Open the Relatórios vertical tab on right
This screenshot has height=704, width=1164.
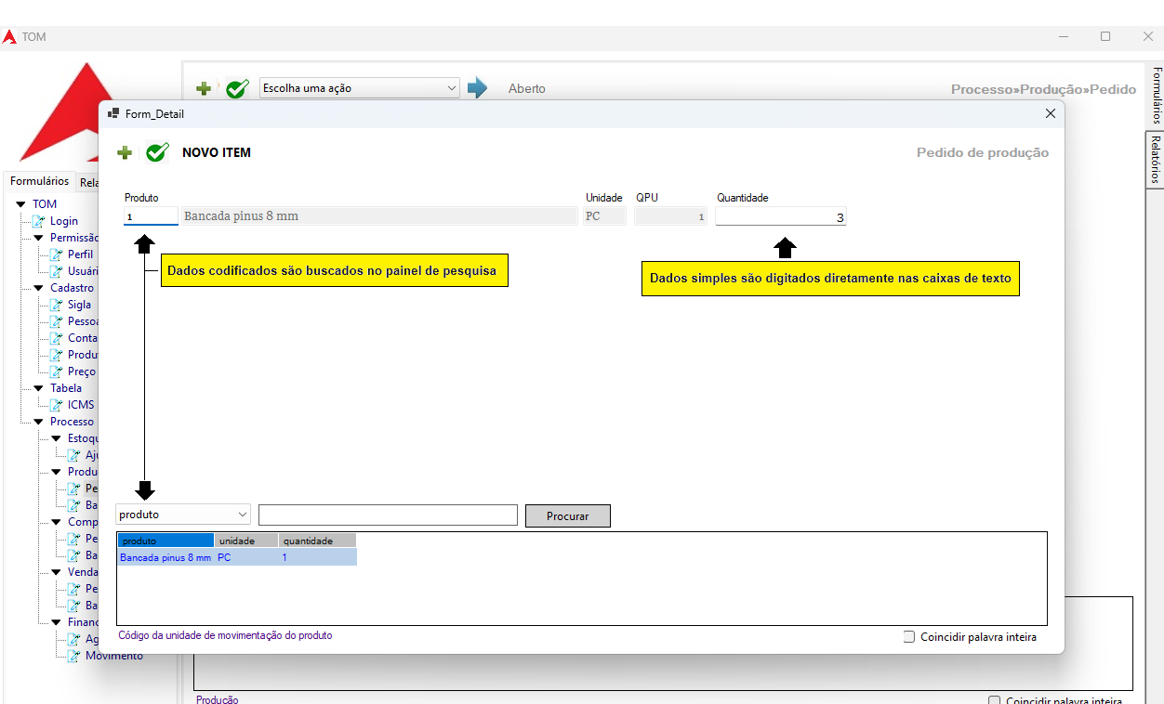1155,158
